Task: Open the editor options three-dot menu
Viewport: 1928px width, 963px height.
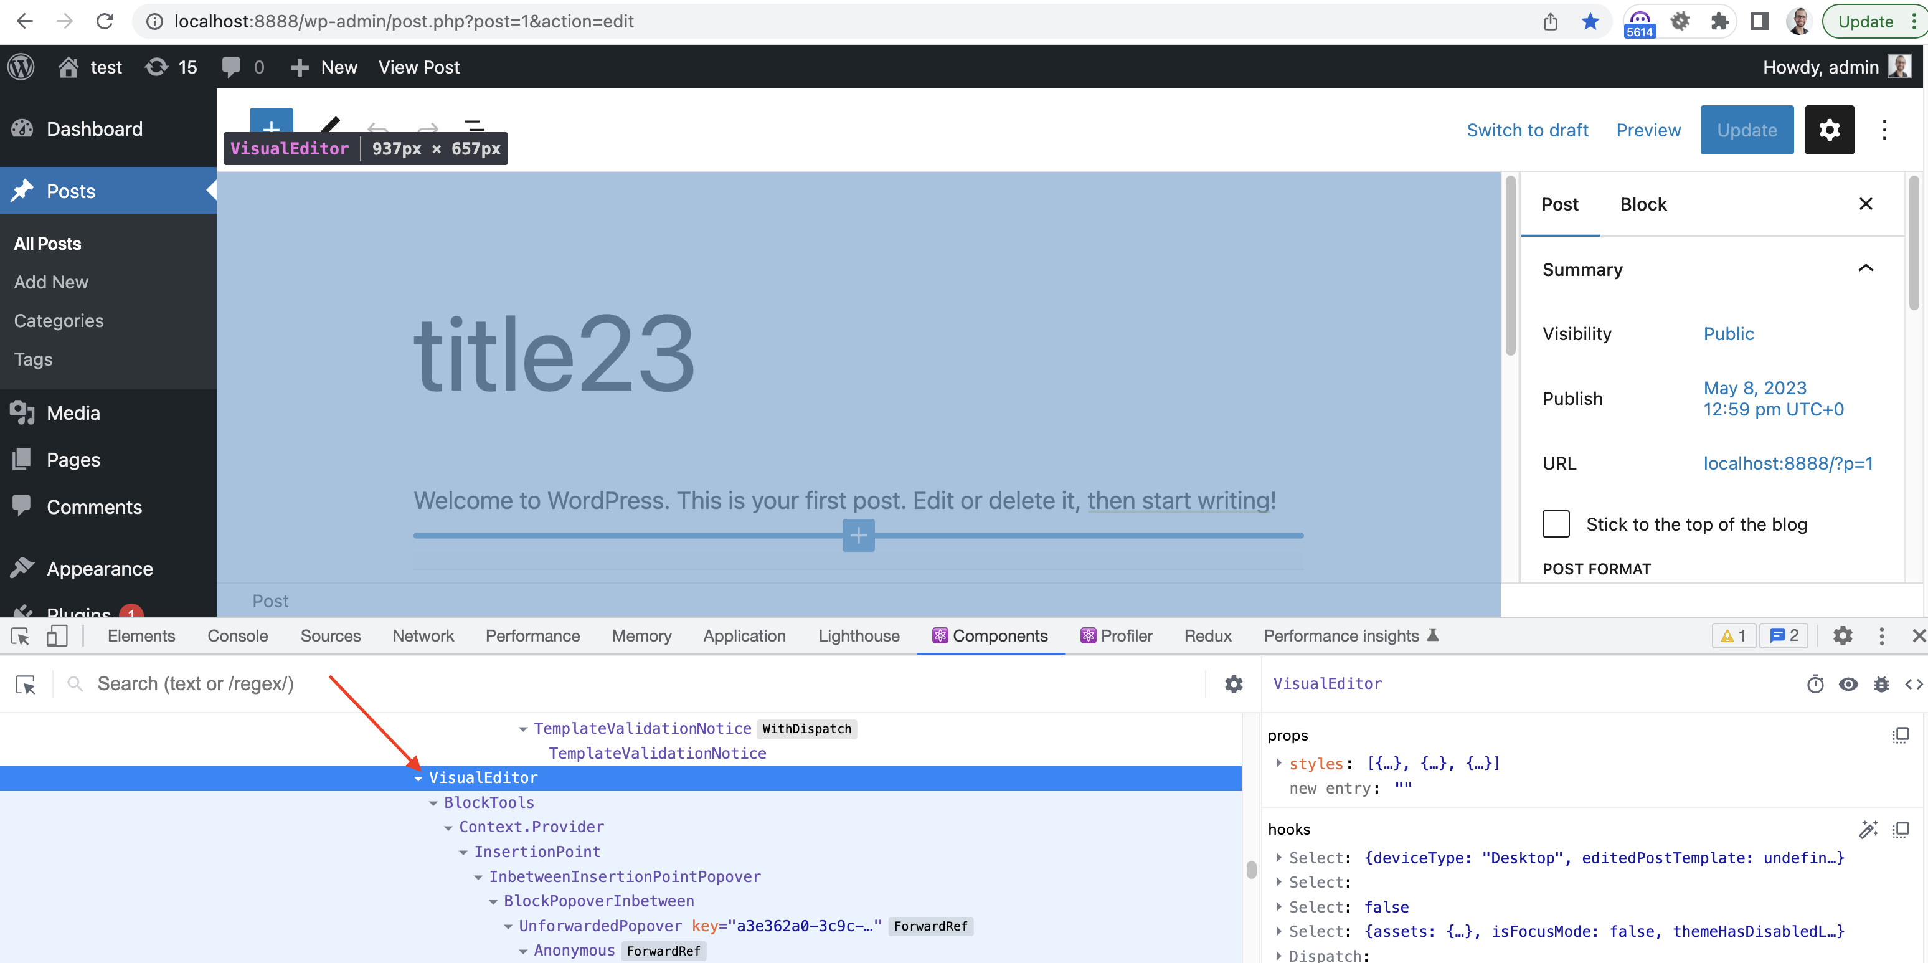Action: [x=1884, y=130]
